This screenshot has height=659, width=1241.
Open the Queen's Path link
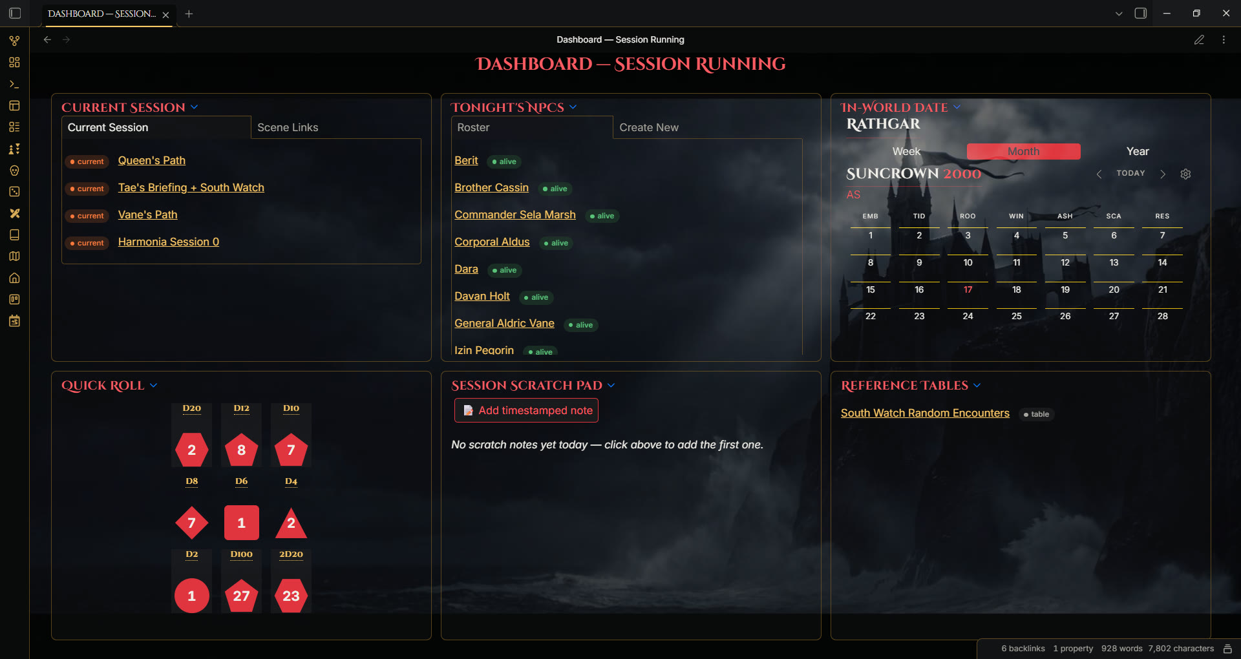tap(152, 160)
